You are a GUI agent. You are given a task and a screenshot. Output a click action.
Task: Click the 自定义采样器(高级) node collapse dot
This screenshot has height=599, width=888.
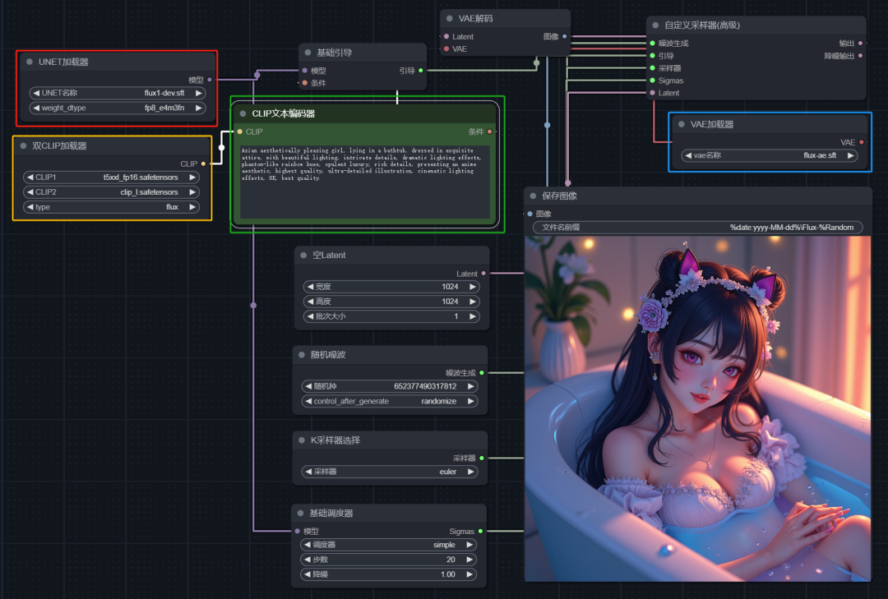click(x=655, y=25)
